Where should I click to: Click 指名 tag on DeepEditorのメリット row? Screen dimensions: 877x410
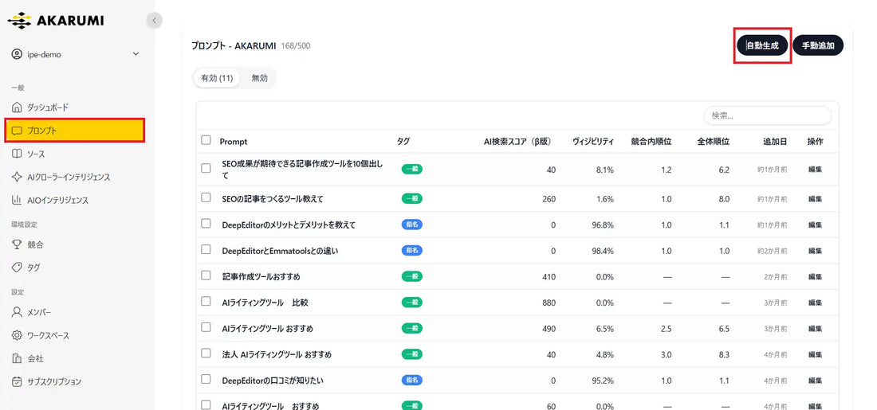point(411,225)
